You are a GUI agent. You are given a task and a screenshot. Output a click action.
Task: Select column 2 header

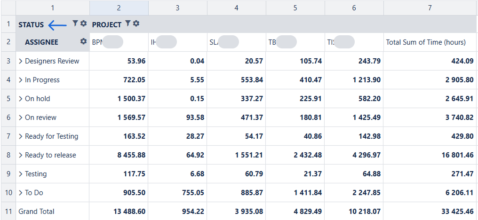click(x=119, y=8)
